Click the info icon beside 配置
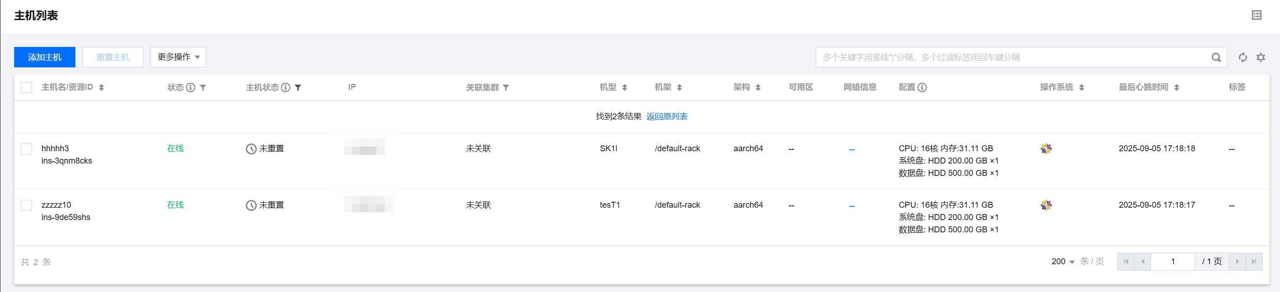1280x292 pixels. [922, 87]
